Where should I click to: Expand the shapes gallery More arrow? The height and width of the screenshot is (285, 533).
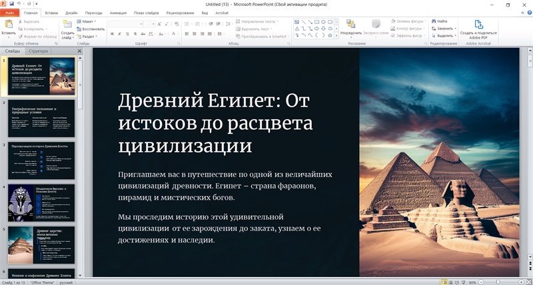coord(336,35)
